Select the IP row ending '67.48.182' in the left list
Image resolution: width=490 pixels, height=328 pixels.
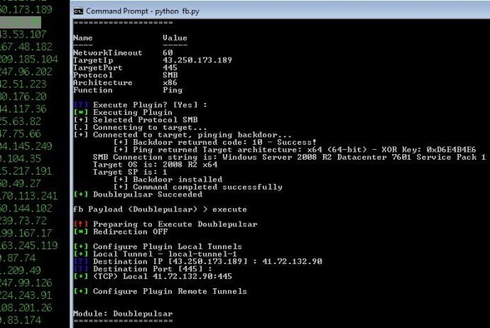26,47
